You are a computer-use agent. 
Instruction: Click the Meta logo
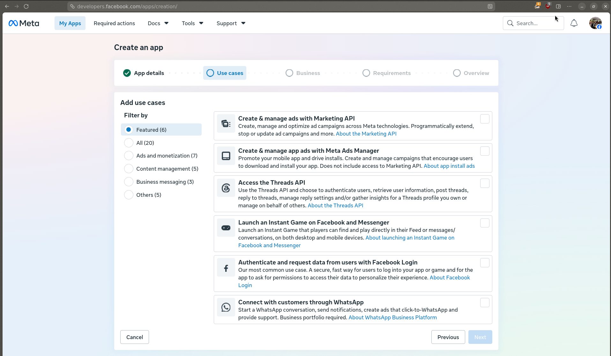[24, 23]
